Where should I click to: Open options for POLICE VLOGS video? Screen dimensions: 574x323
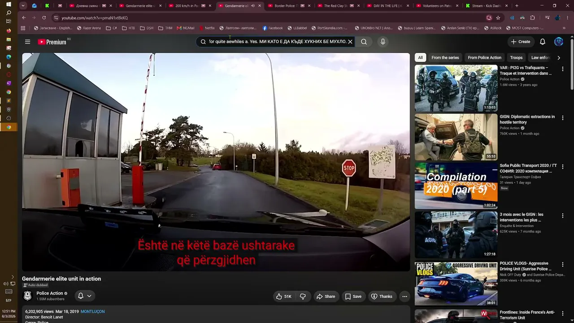[563, 265]
